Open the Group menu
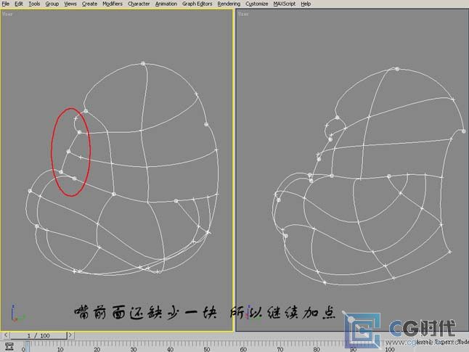The width and height of the screenshot is (469, 352). [x=52, y=4]
